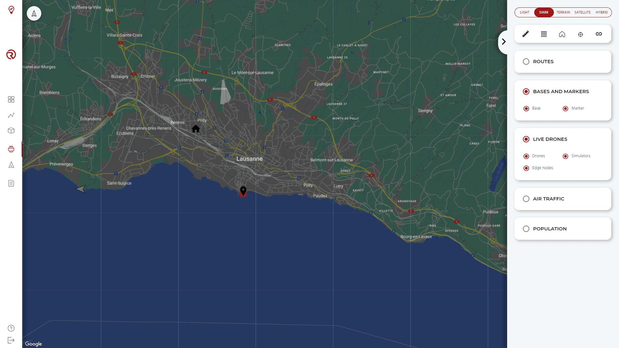Click the Aclens label on map

coord(34,35)
